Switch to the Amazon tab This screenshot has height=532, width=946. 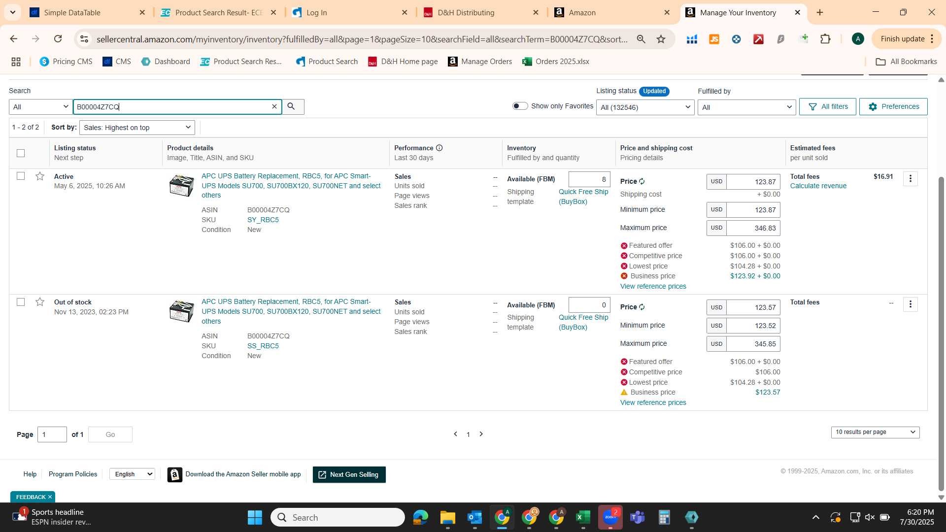tap(612, 12)
